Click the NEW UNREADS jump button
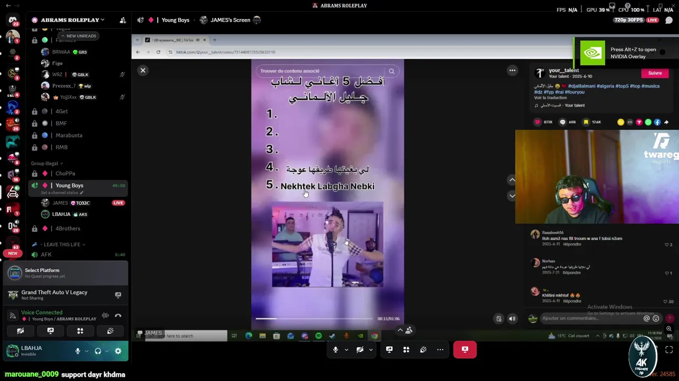This screenshot has width=679, height=381. (x=78, y=36)
